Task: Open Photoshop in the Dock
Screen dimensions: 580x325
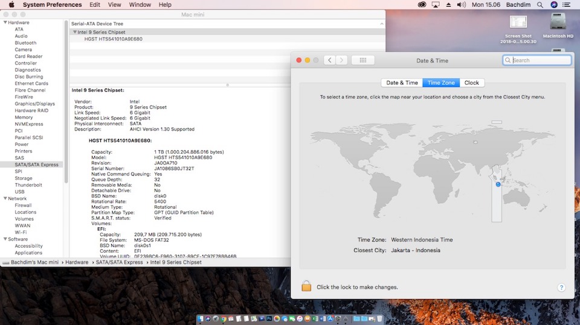Action: click(x=269, y=319)
